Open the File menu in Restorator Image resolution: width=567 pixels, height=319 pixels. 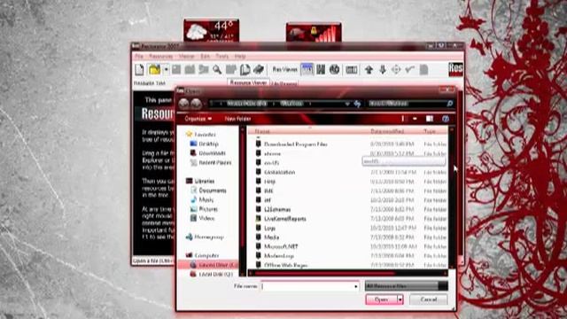[x=139, y=57]
